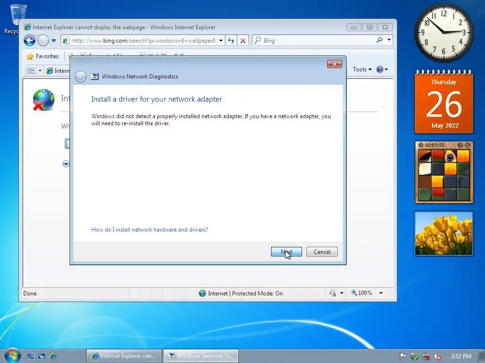Image resolution: width=485 pixels, height=363 pixels.
Task: Click the puzzle gadget shuffle icon
Action: [x=467, y=145]
